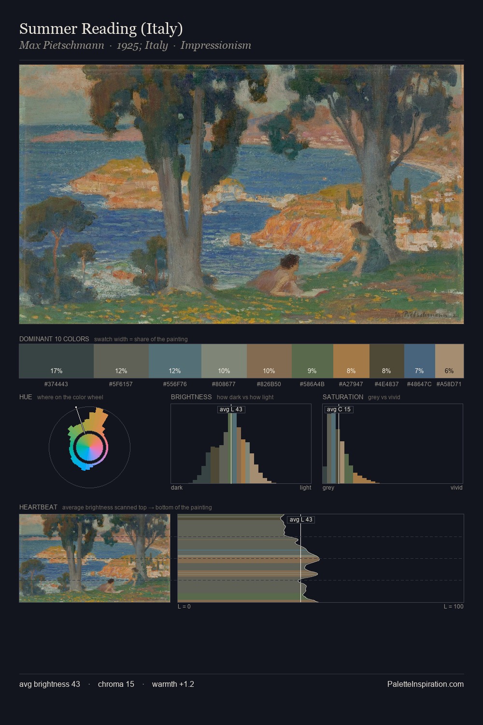Click the 'SATURATION' section heading
This screenshot has width=483, height=725.
343,397
